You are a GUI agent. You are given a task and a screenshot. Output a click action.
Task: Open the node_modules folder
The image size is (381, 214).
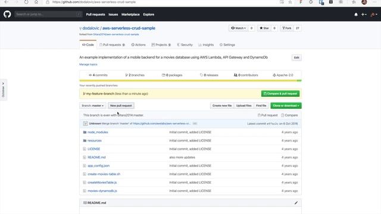[x=98, y=132]
